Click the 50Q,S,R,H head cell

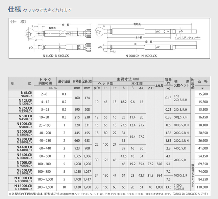(x=182, y=117)
